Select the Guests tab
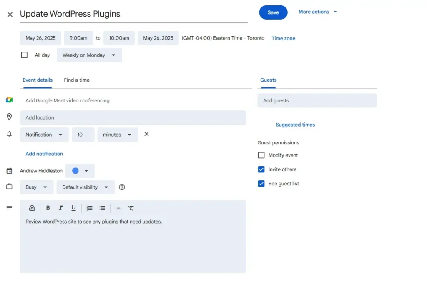This screenshot has width=427, height=289. [x=268, y=80]
